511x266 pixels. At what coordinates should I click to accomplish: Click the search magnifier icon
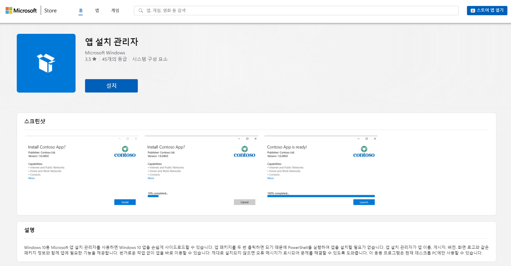[x=141, y=11]
